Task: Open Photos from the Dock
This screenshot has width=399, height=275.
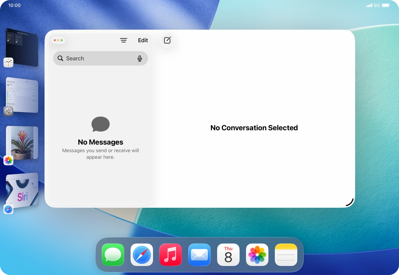Action: (x=257, y=255)
